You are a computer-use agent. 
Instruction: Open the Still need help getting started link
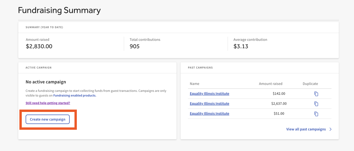[x=48, y=103]
